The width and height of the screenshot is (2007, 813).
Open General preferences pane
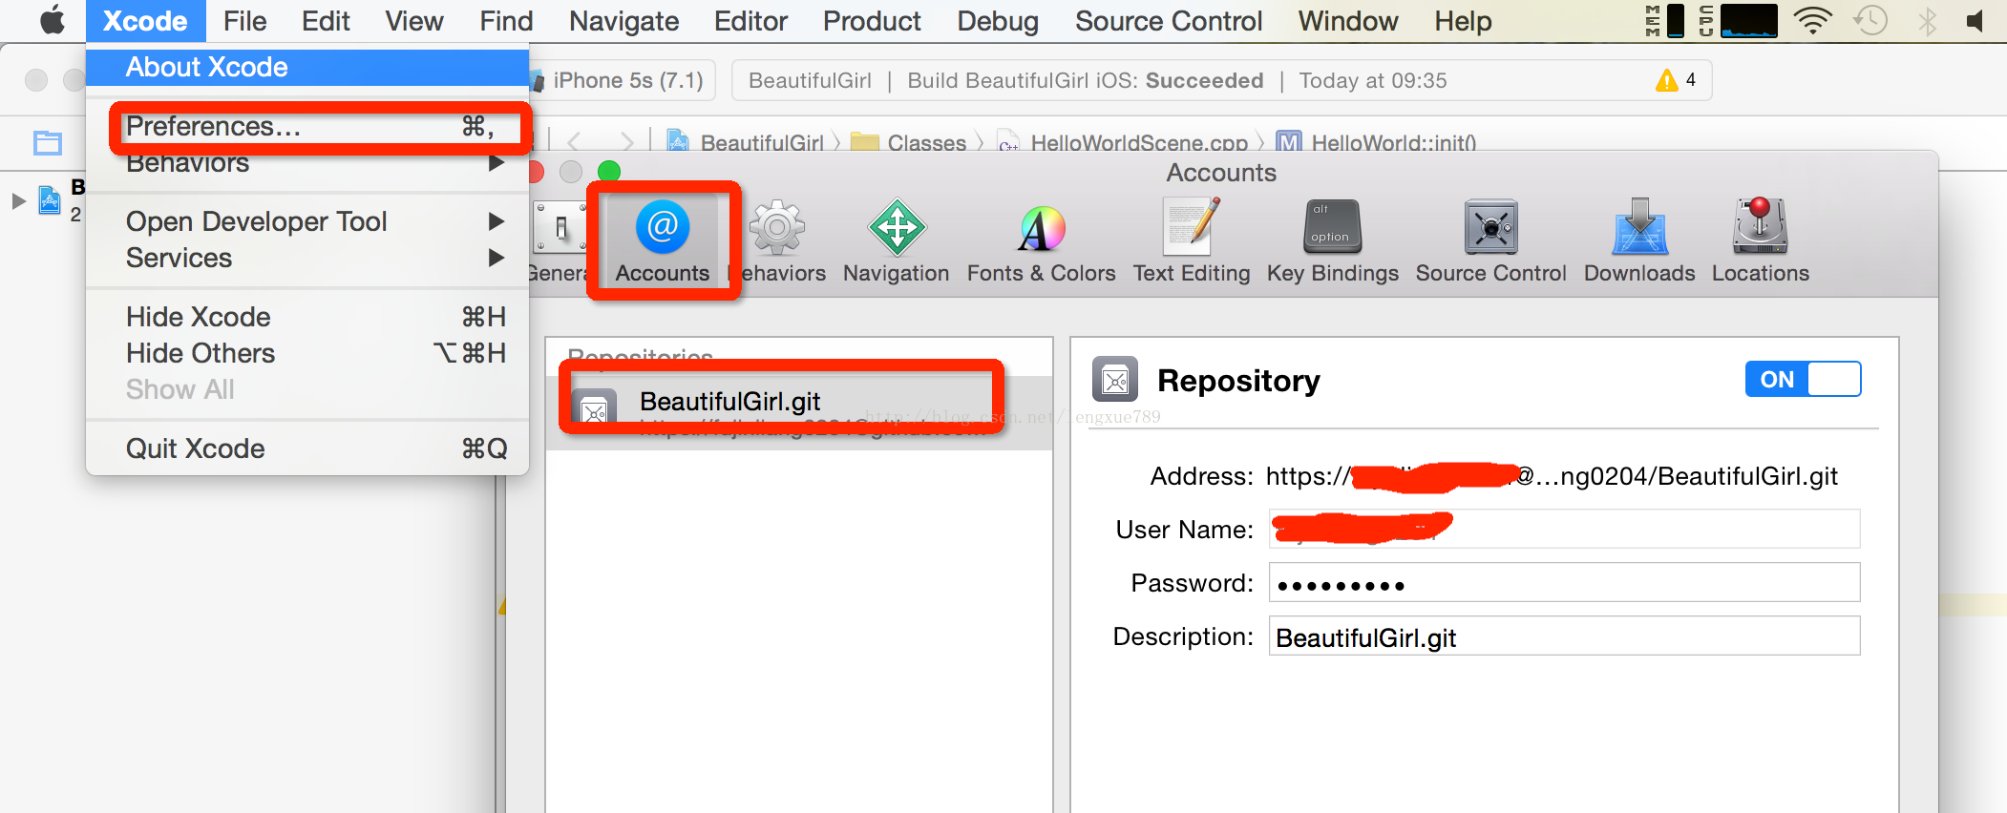point(560,240)
